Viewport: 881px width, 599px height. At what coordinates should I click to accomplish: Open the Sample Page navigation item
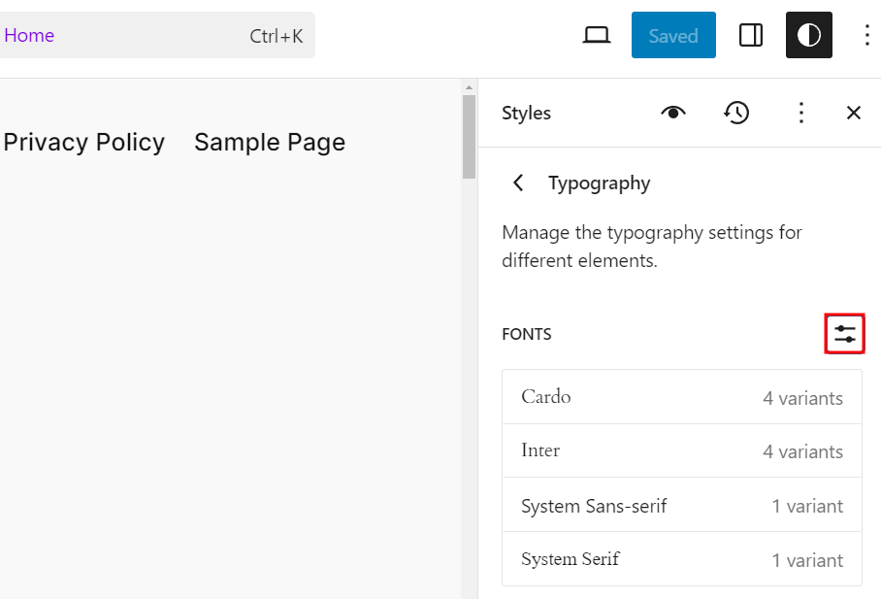coord(270,142)
